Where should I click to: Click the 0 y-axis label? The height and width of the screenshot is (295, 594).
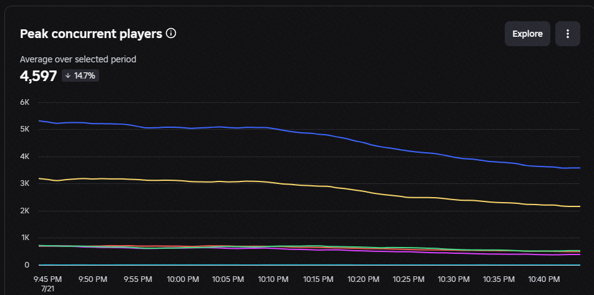tap(27, 264)
